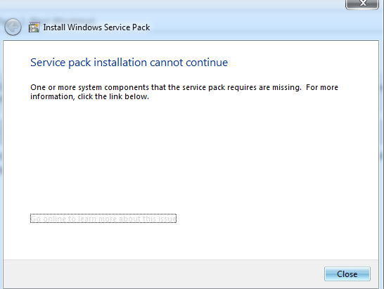The image size is (384, 289).
Task: Click the words 'For more' in the message
Action: [x=322, y=87]
